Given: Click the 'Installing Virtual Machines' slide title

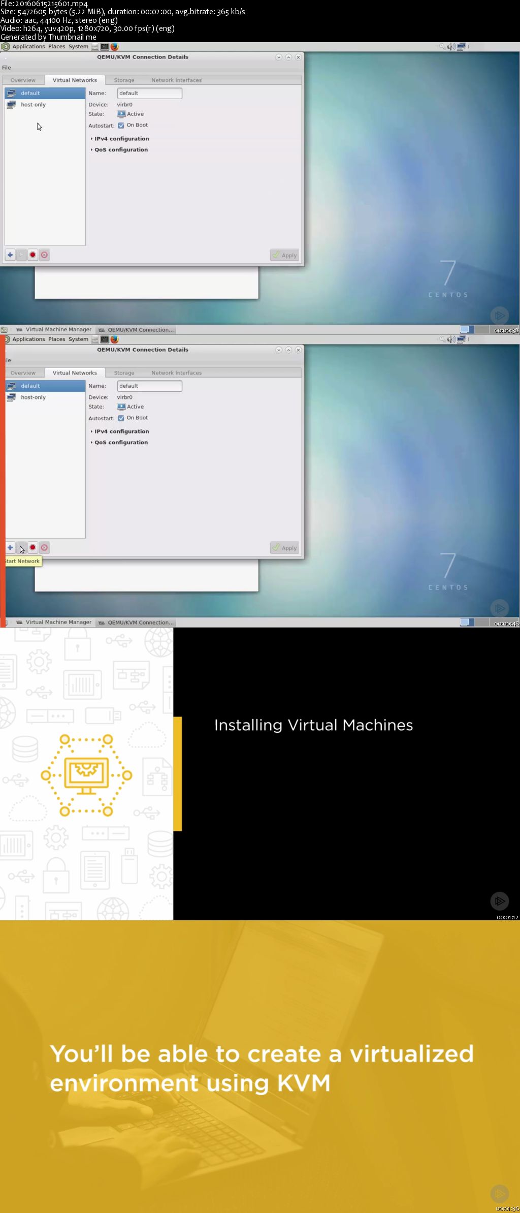Looking at the screenshot, I should click(x=313, y=725).
